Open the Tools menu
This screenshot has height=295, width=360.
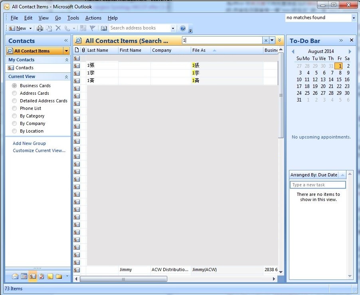tap(73, 18)
